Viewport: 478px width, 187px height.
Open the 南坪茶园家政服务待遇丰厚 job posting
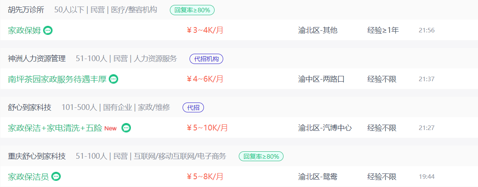(x=57, y=79)
